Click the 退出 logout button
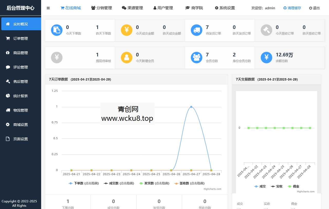 point(314,8)
